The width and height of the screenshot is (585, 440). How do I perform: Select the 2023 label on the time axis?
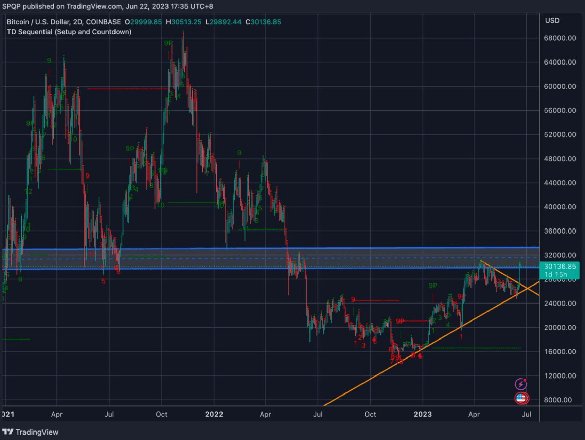(x=423, y=415)
